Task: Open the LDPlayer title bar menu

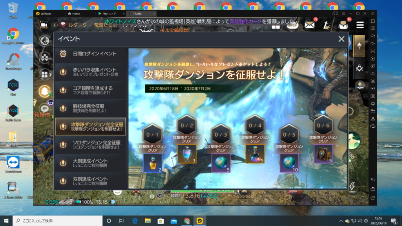Action: (344, 13)
